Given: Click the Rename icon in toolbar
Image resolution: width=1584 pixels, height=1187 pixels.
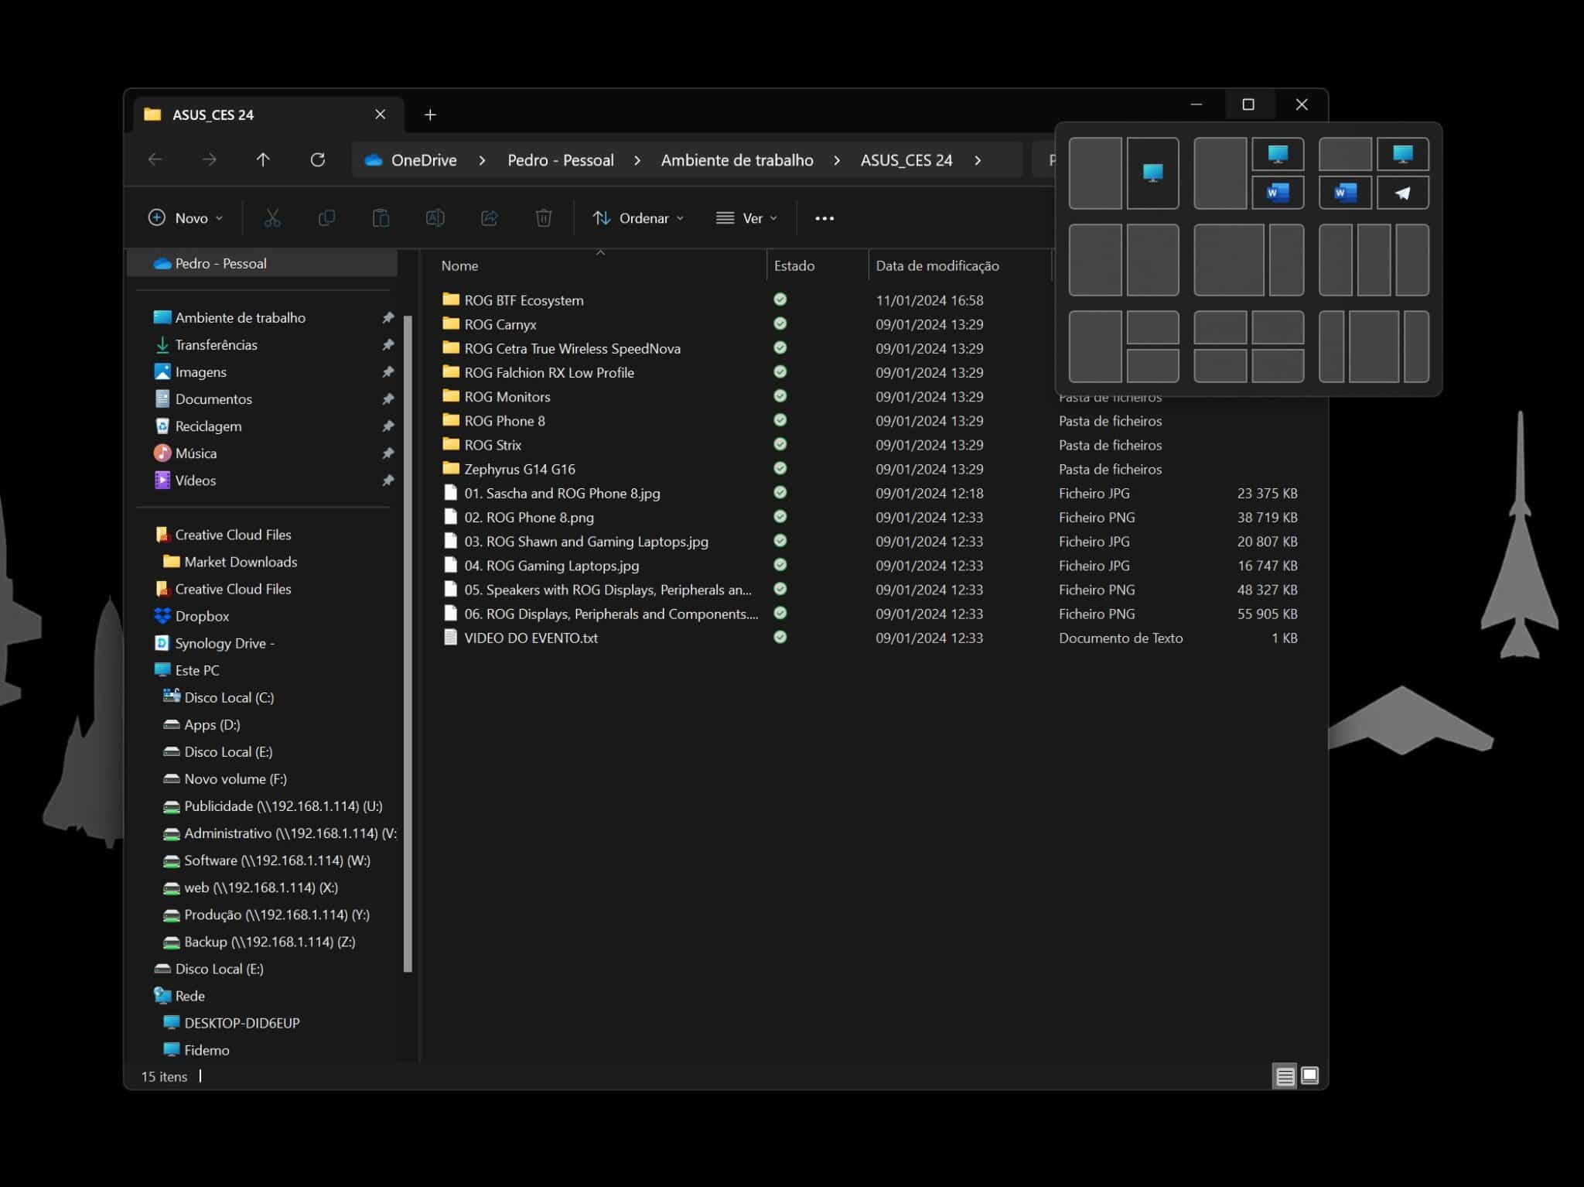Looking at the screenshot, I should [x=435, y=218].
